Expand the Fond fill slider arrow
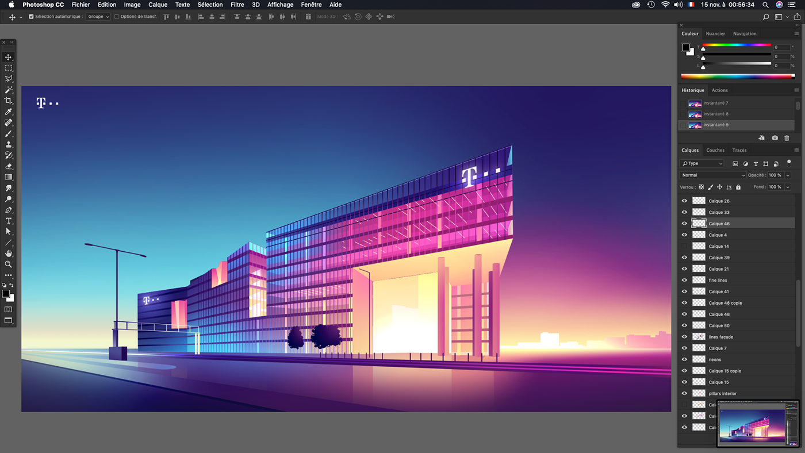Image resolution: width=805 pixels, height=453 pixels. coord(788,187)
